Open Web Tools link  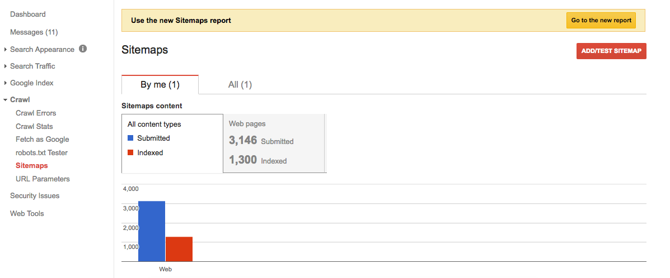click(27, 213)
